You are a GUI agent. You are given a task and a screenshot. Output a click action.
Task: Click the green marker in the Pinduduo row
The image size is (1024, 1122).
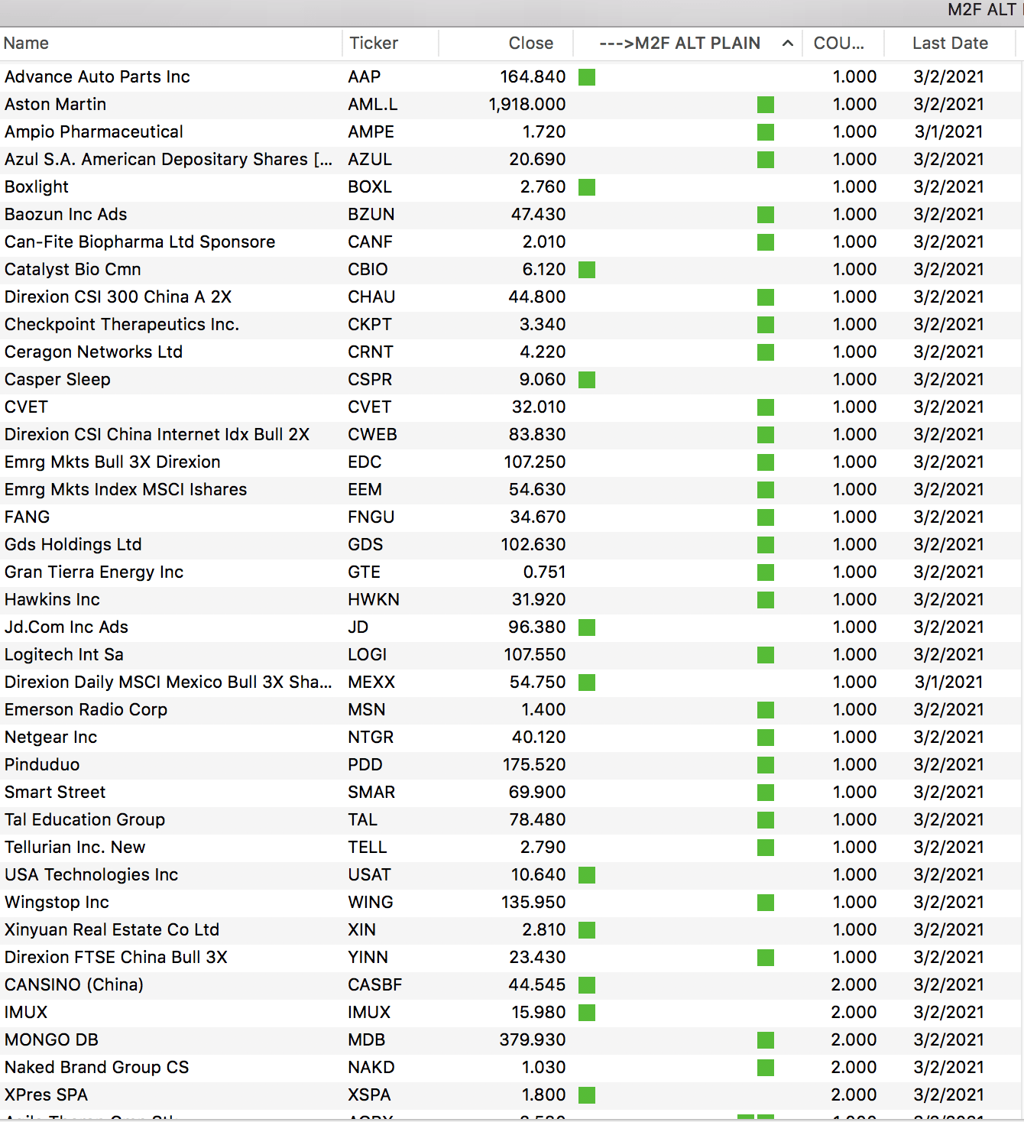point(766,765)
